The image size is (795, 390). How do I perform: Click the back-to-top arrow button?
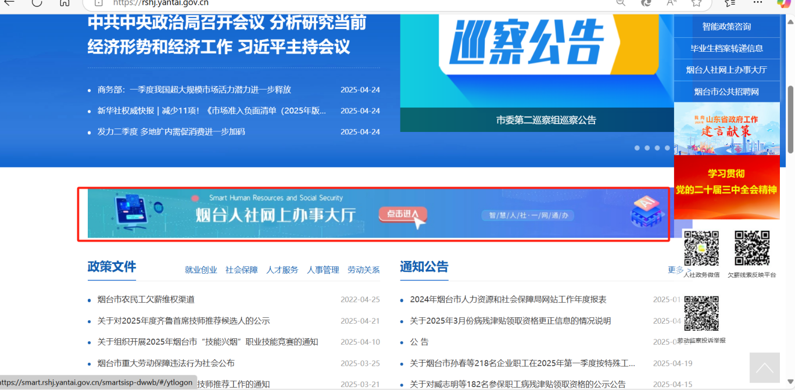[x=764, y=368]
